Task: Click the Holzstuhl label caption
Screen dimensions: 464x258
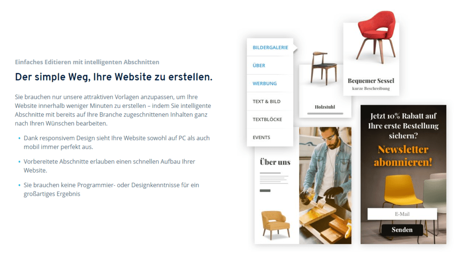Action: [325, 107]
